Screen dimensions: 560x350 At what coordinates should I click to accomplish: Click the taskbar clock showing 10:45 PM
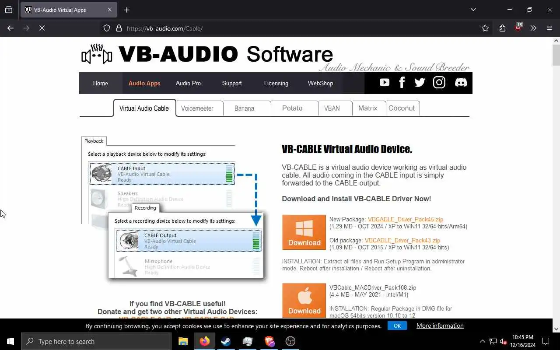522,341
